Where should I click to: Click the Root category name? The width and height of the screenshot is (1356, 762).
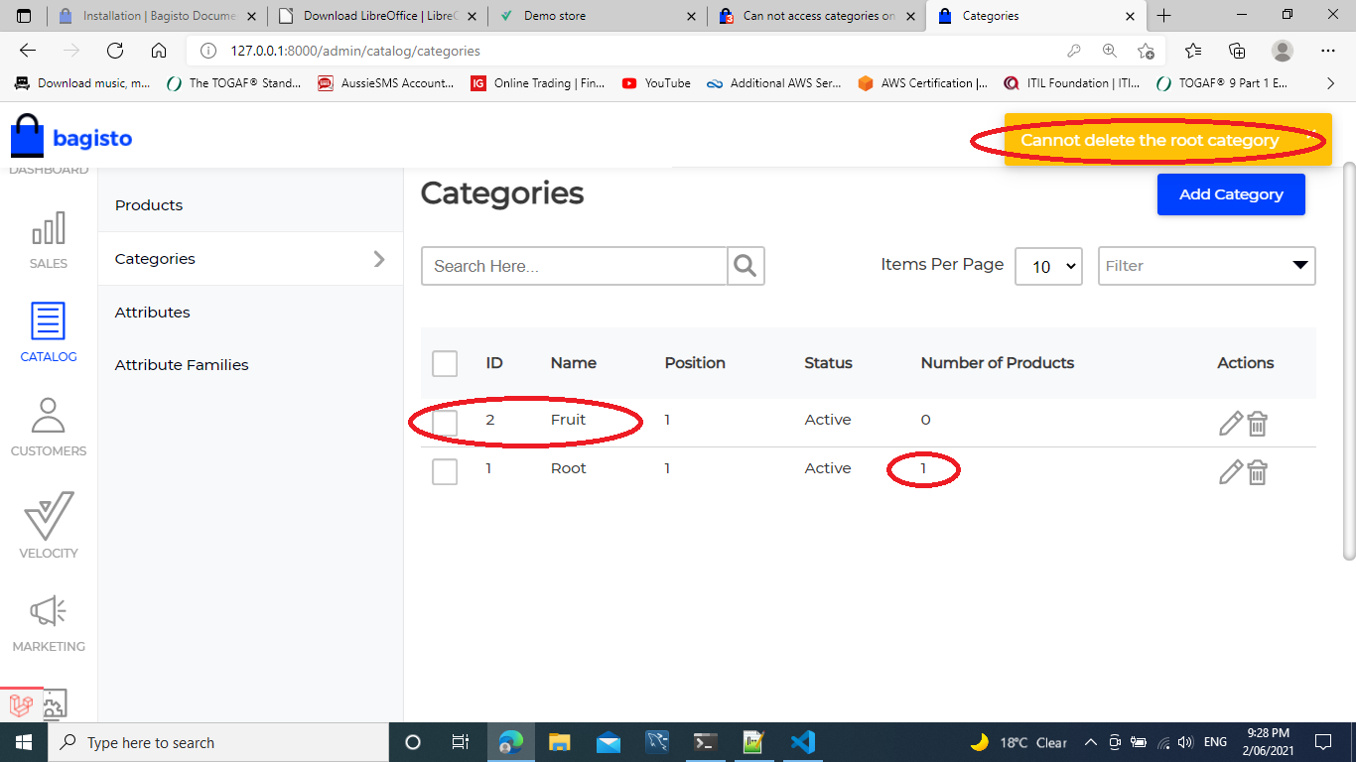[568, 468]
